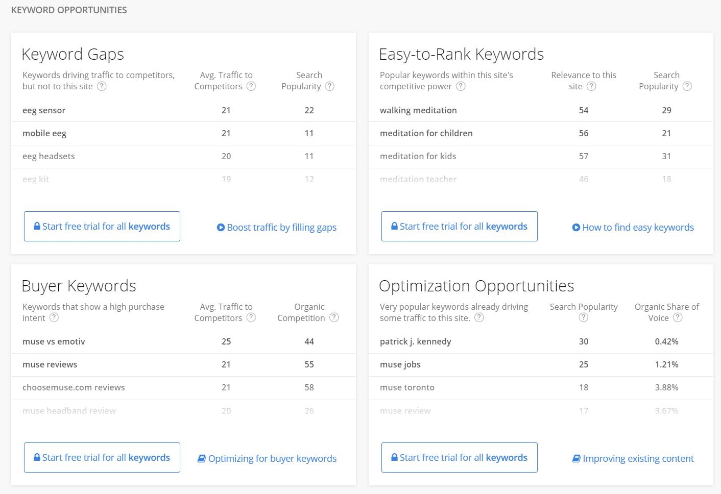
Task: Show help for Avg. Traffic to Competitors in Buyer Keywords
Action: (251, 317)
